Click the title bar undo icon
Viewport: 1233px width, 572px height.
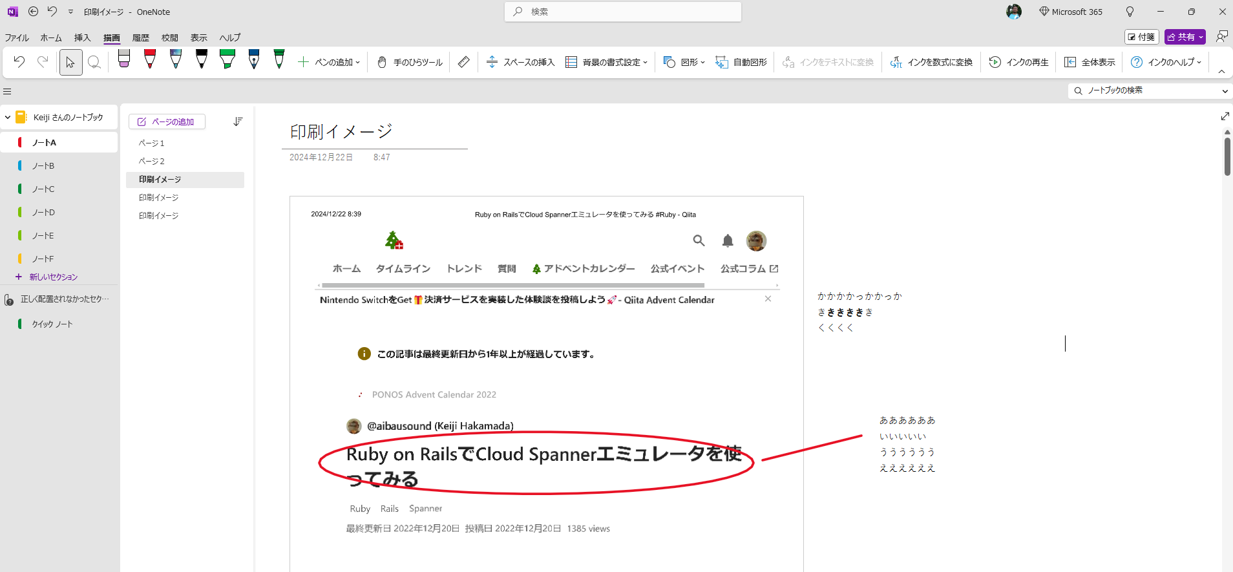pos(52,12)
